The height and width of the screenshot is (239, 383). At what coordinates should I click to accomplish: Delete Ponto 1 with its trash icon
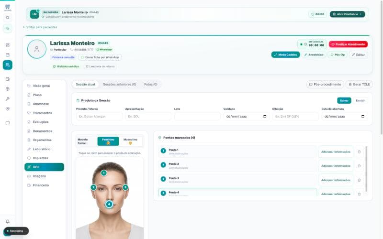tap(359, 152)
